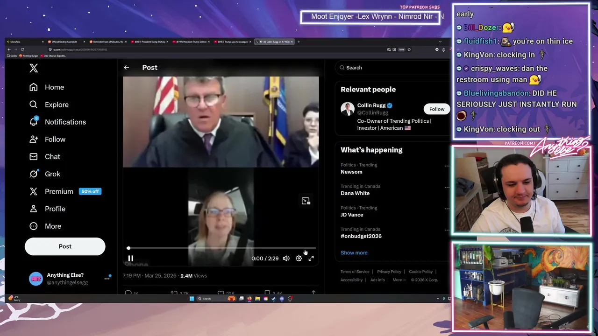This screenshot has height=336, width=598.
Task: Enter video fullscreen mode
Action: click(311, 259)
